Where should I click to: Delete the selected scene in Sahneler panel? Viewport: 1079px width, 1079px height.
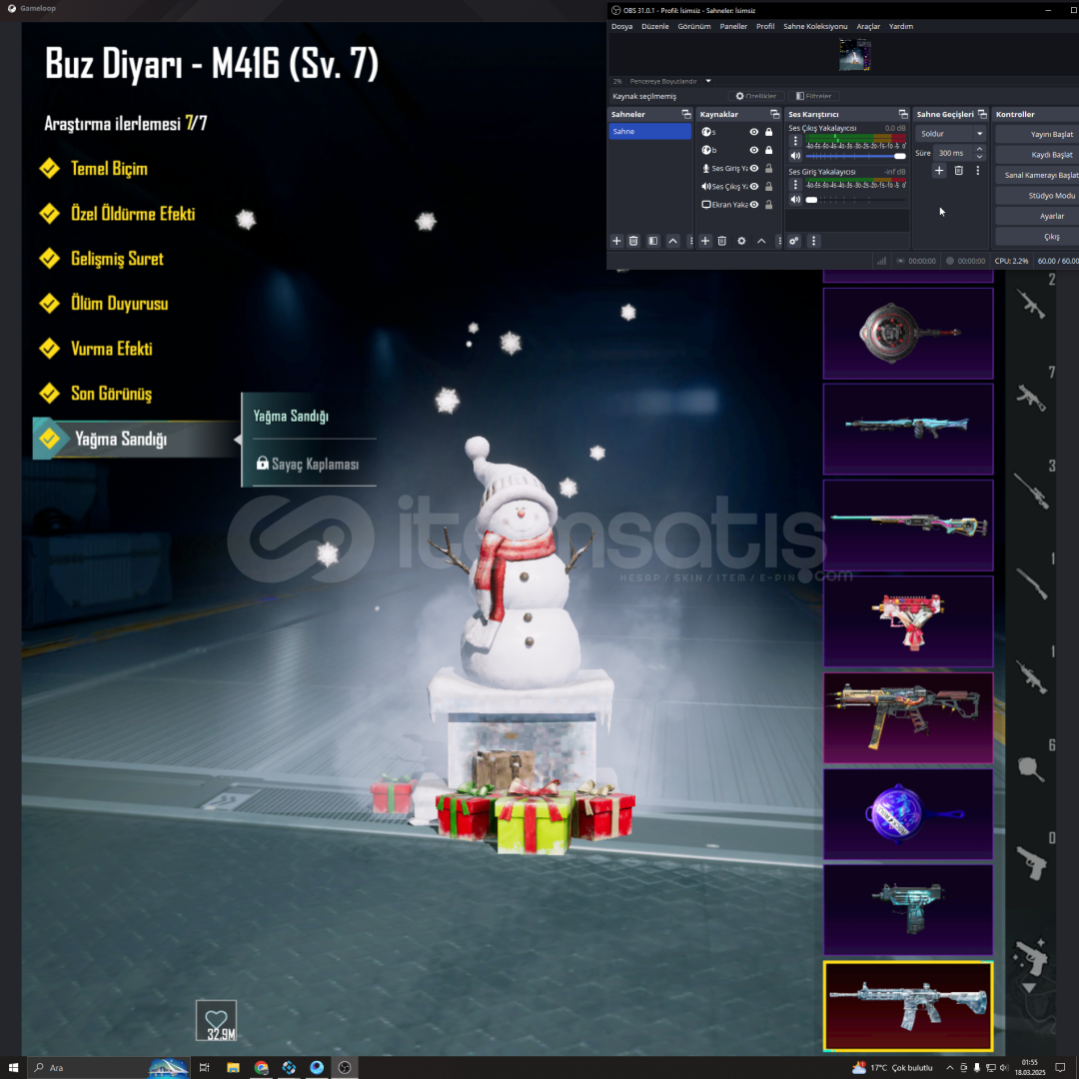coord(633,241)
